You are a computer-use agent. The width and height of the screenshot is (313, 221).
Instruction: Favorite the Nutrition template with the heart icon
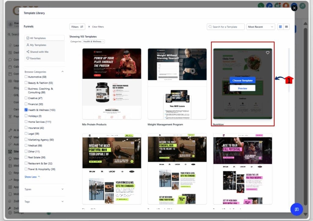point(268,53)
